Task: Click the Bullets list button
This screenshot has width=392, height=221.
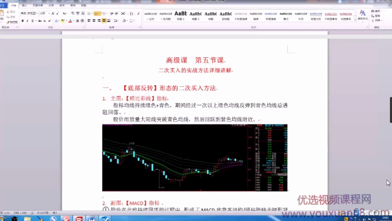Action: (x=89, y=13)
